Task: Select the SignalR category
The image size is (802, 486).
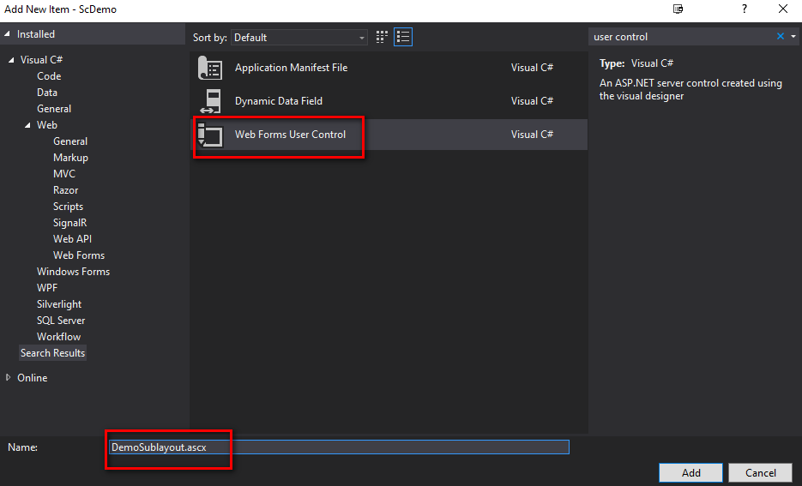Action: (x=70, y=224)
